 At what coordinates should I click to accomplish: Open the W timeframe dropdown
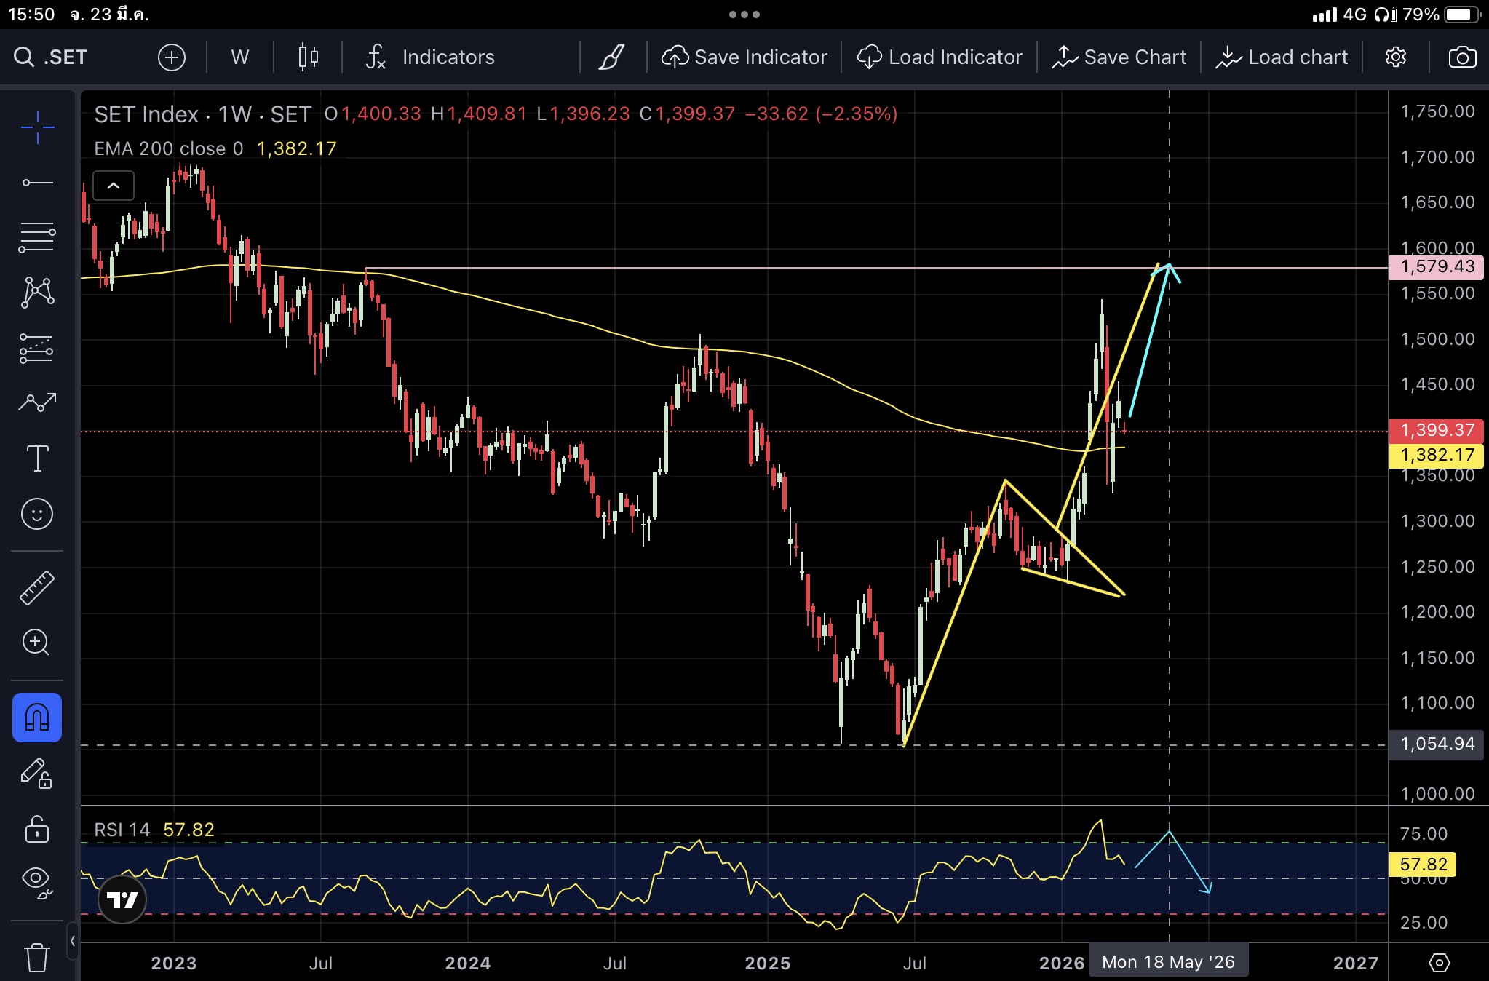(x=240, y=57)
